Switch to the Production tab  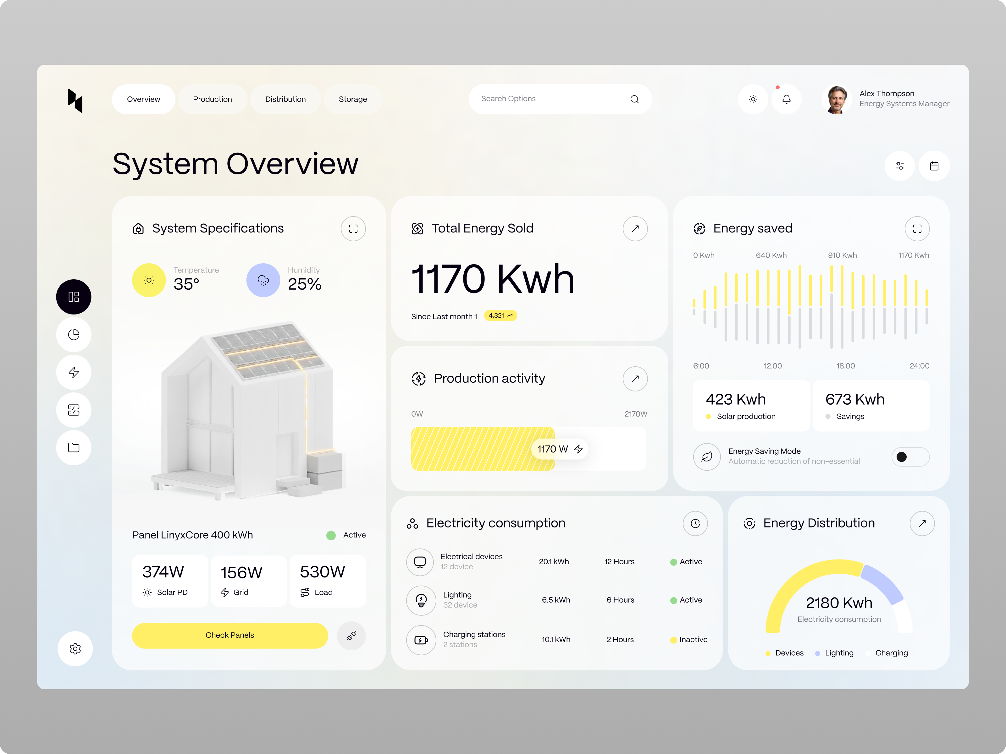pos(213,99)
